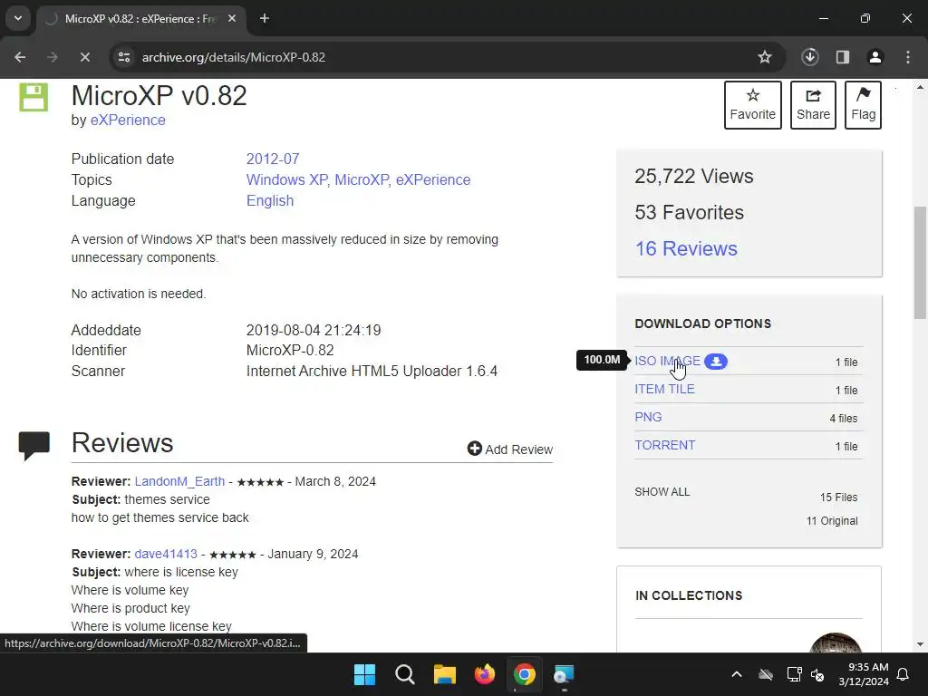Expand the PNG download option

point(648,417)
